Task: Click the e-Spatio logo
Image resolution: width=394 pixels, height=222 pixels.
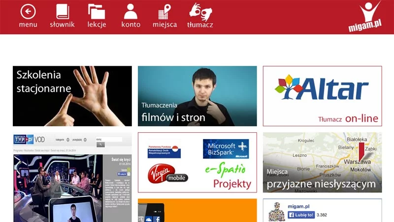Action: click(225, 169)
